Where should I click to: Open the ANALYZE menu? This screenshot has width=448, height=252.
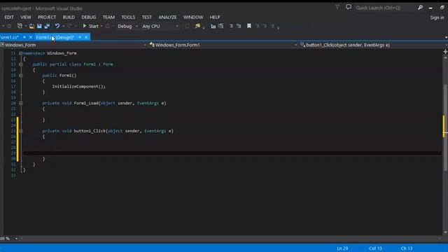click(x=167, y=17)
